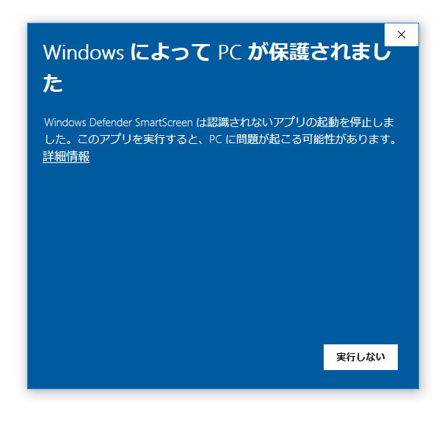
Task: Click the 'Windows Defender SmartScreen' text in message
Action: click(x=118, y=123)
